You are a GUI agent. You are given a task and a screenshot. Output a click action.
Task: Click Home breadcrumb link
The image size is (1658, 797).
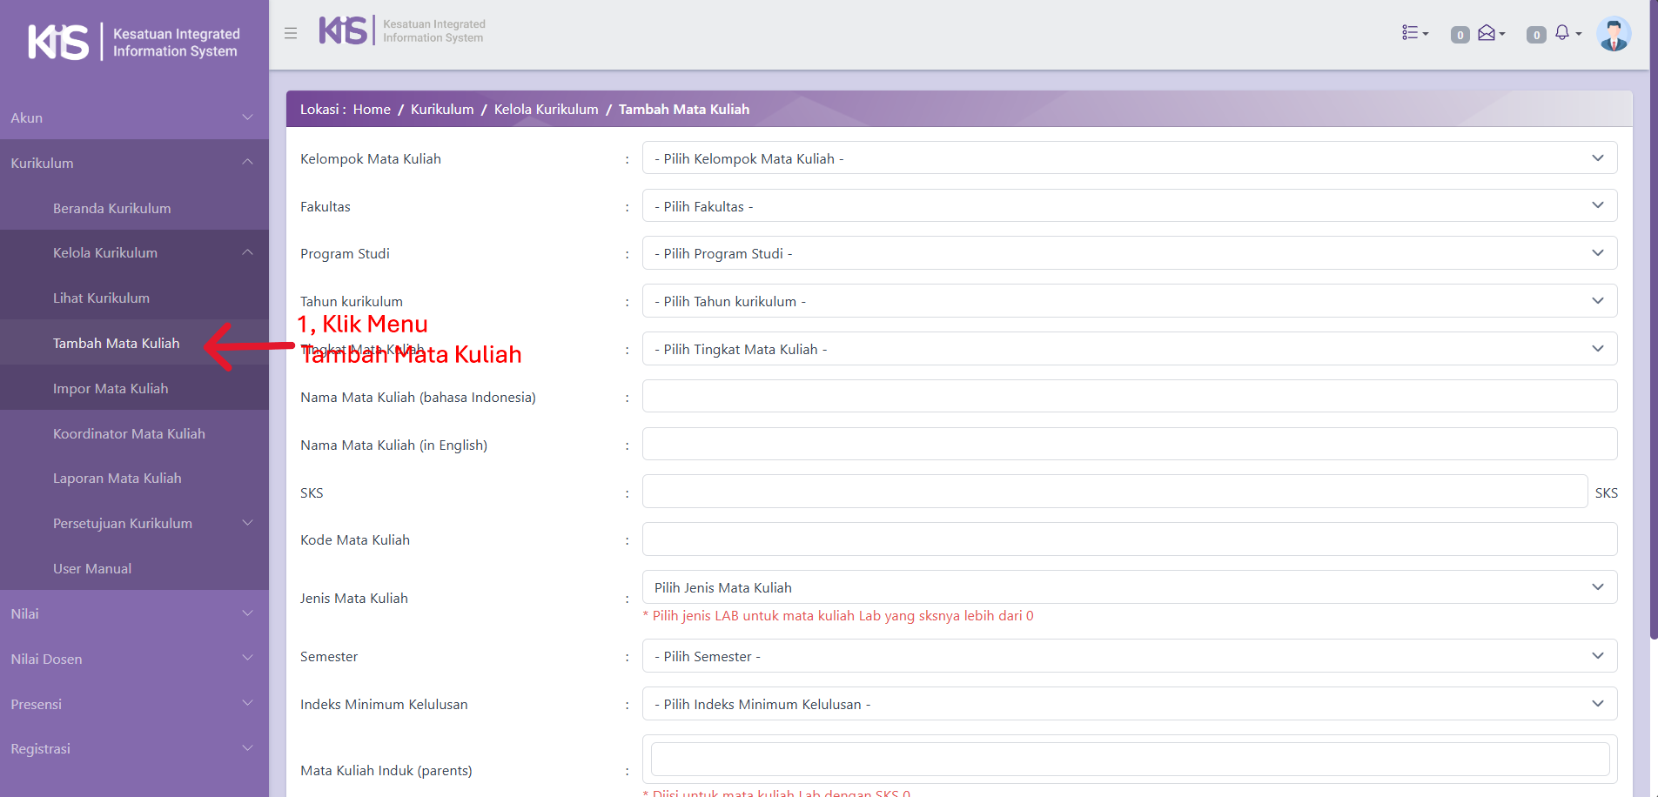[372, 109]
